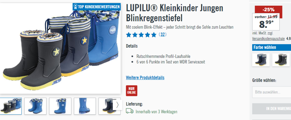Open the Weitere Produktdetails link
Screen dimensions: 291x120
point(145,78)
